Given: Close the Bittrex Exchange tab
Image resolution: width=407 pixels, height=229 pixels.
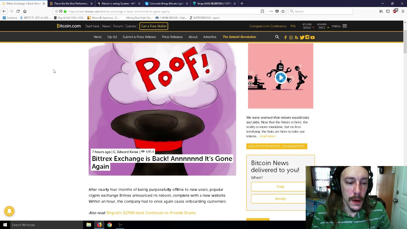Looking at the screenshot, I should (x=44, y=3).
